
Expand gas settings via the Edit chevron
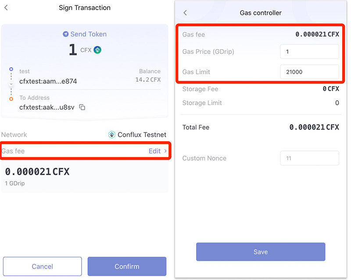click(x=165, y=151)
